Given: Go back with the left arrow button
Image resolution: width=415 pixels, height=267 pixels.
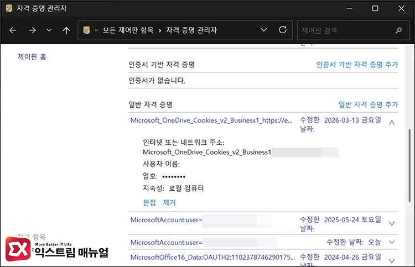Looking at the screenshot, I should coord(13,30).
